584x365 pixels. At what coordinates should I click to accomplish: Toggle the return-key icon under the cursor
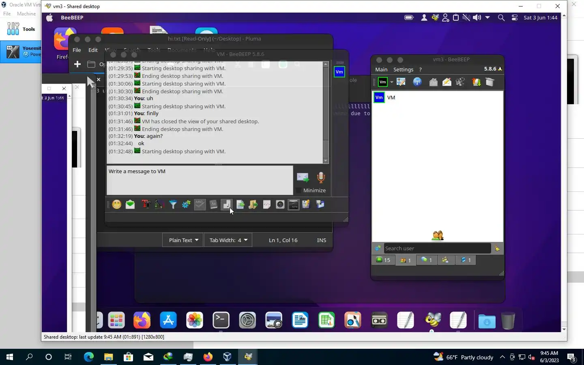226,204
